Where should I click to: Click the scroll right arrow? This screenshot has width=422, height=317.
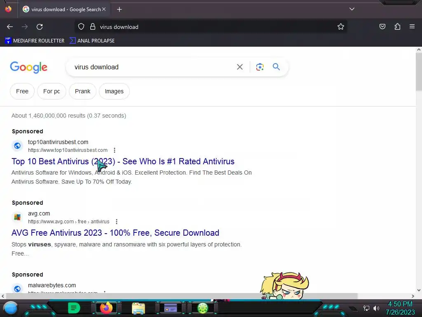[x=413, y=296]
